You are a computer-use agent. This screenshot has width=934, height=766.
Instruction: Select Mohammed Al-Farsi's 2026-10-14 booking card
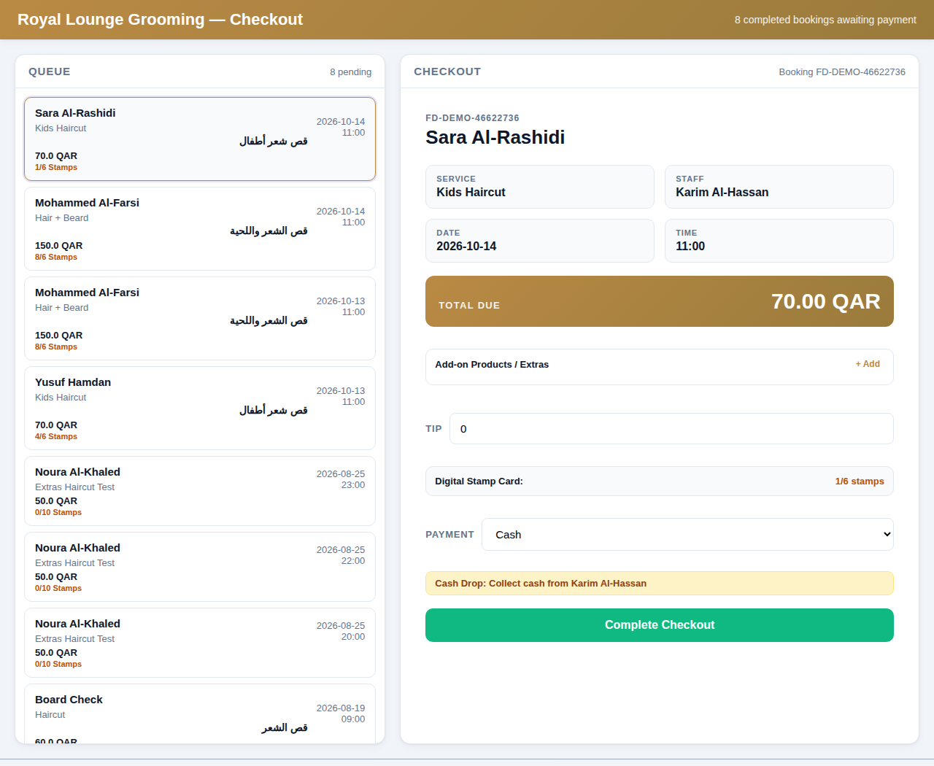tap(200, 228)
